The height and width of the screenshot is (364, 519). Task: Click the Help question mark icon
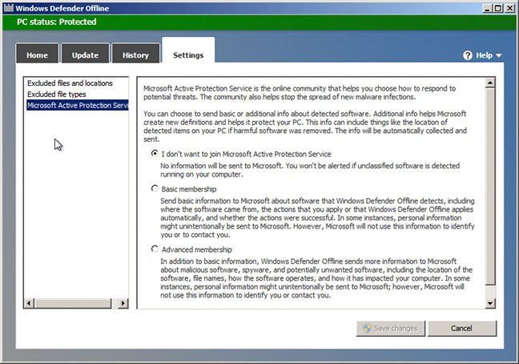click(468, 55)
